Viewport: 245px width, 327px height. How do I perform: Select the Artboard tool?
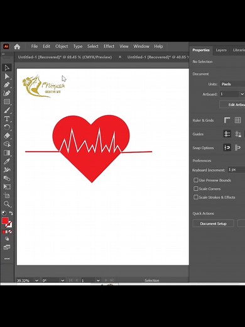[x=7, y=196]
